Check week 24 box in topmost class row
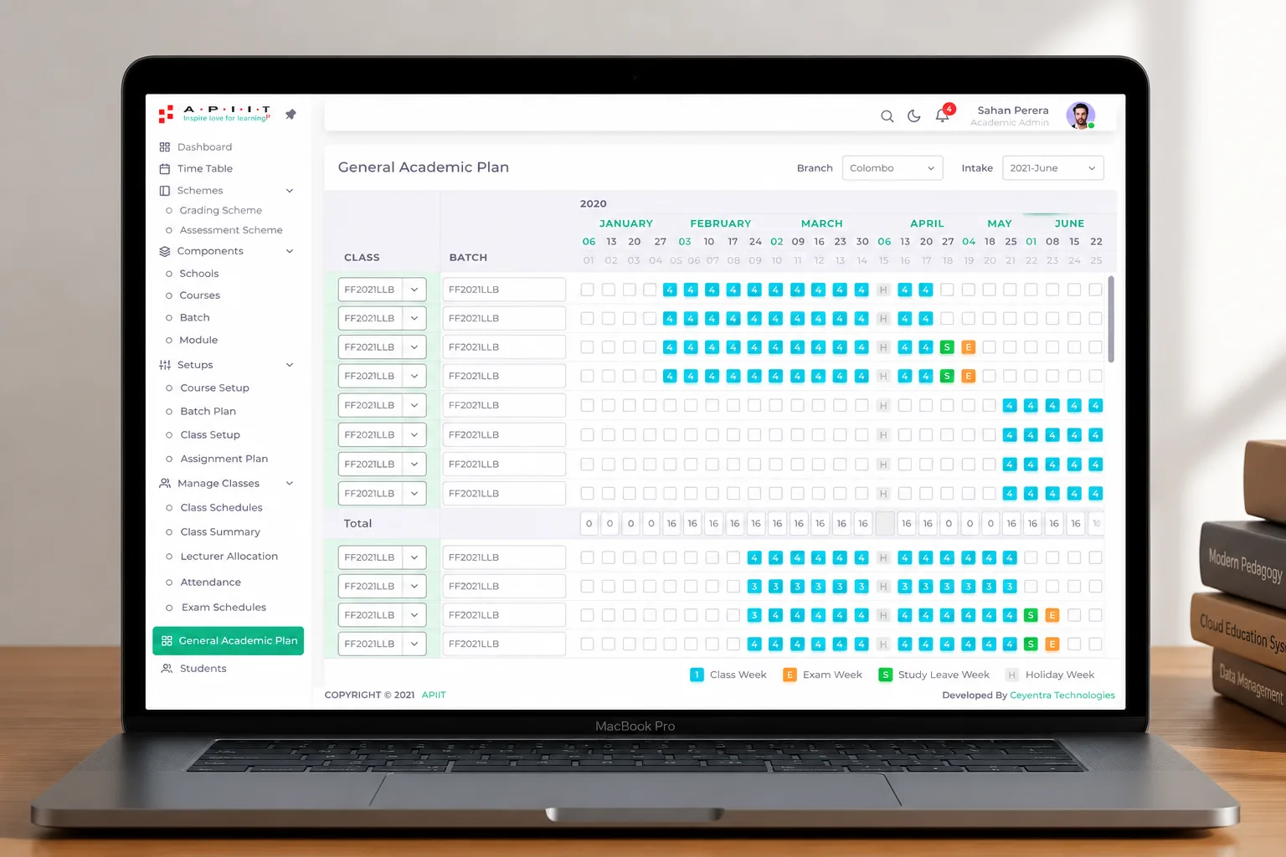Viewport: 1286px width, 857px height. (1074, 290)
